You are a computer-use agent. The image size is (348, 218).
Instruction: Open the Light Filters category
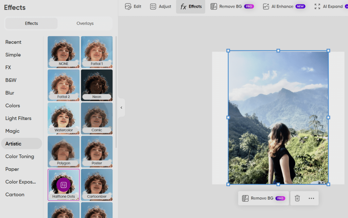pos(18,118)
